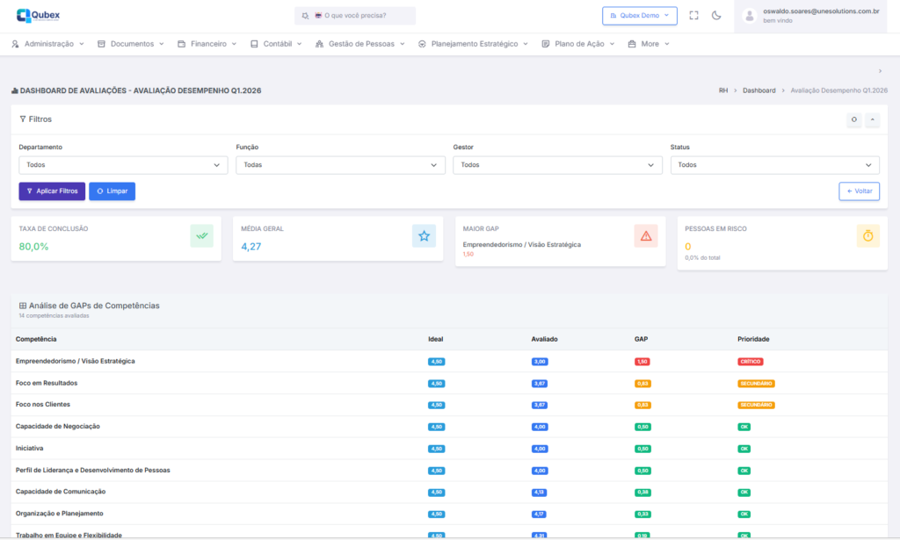Open the Departamento dropdown
The width and height of the screenshot is (900, 540).
(123, 165)
